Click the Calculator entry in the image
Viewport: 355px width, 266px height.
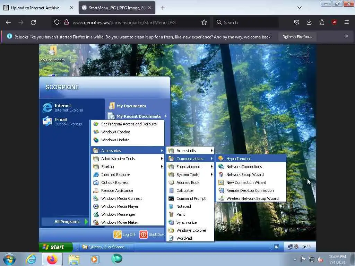[190, 190]
